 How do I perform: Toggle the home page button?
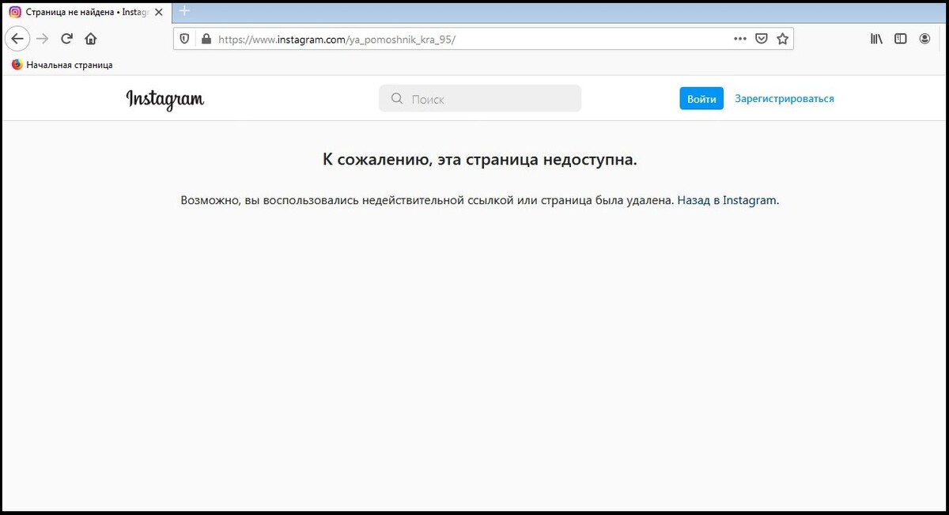click(x=90, y=38)
